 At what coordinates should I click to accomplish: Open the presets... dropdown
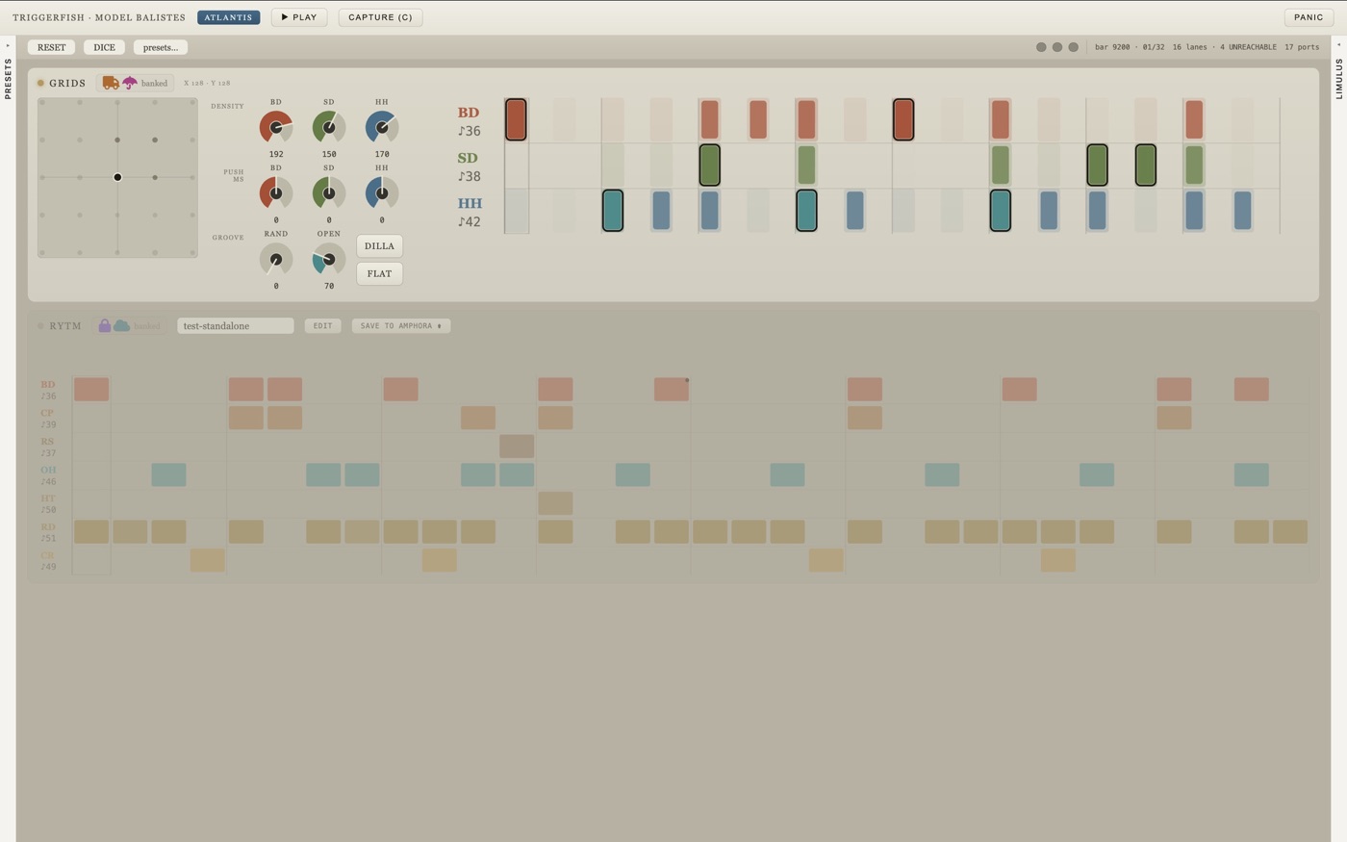(x=161, y=47)
